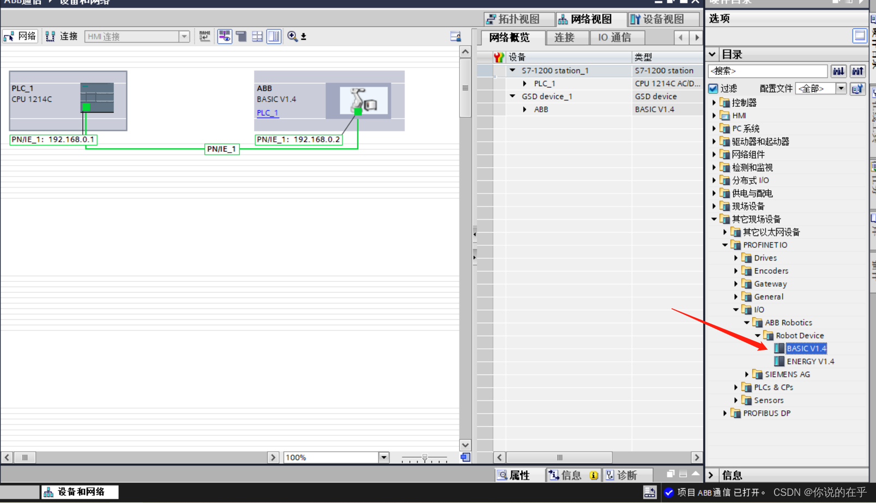Click the 类型 column header
This screenshot has width=876, height=503.
667,57
